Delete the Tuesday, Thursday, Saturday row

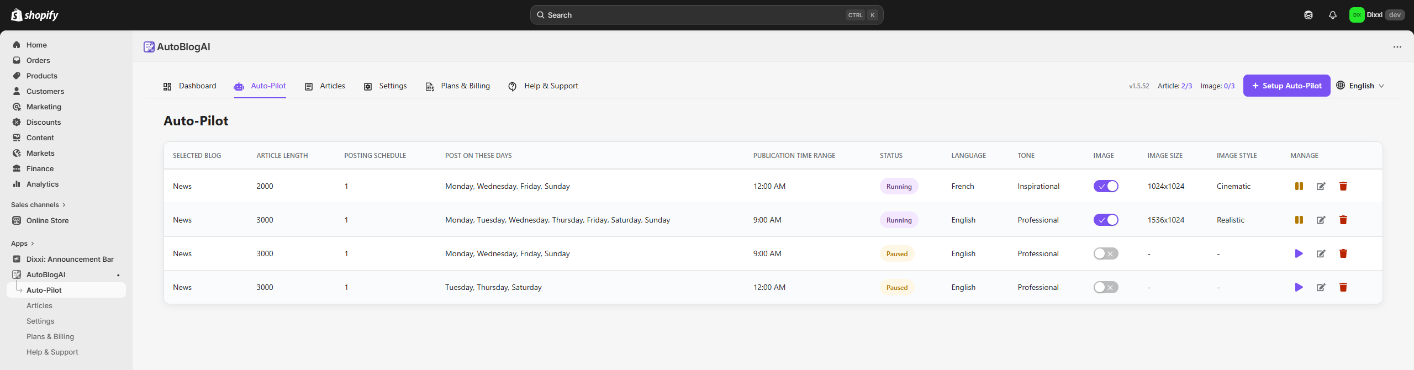[1343, 287]
